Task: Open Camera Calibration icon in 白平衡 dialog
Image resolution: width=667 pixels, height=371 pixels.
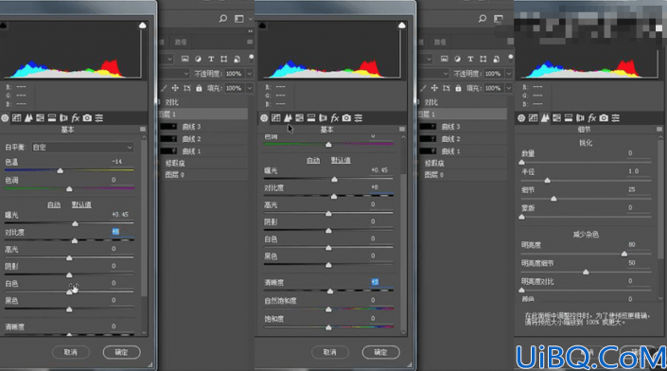Action: 87,118
